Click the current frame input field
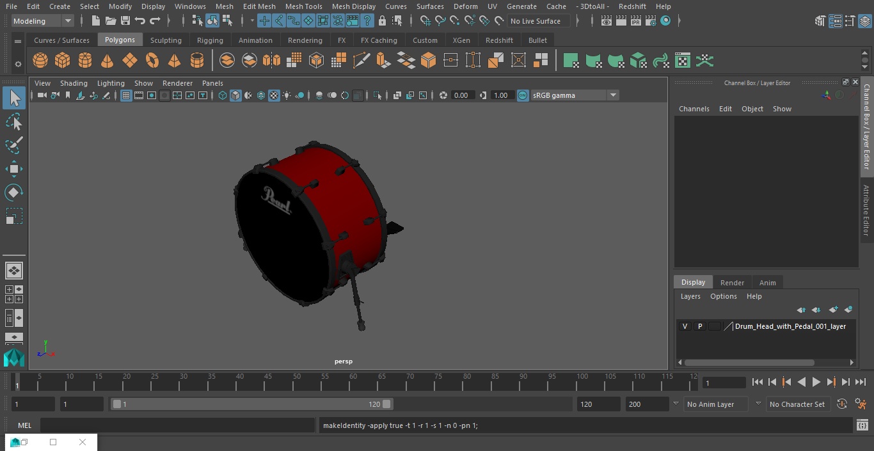 [x=724, y=383]
